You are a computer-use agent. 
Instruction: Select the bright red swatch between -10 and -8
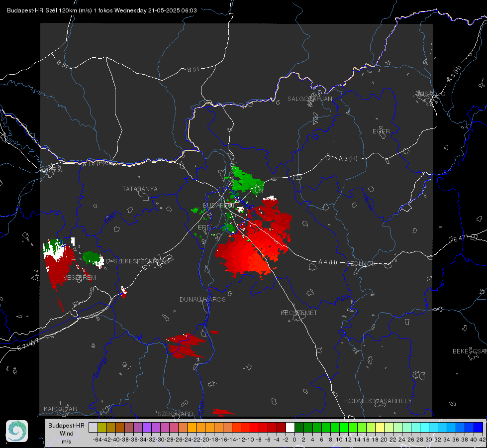click(254, 427)
